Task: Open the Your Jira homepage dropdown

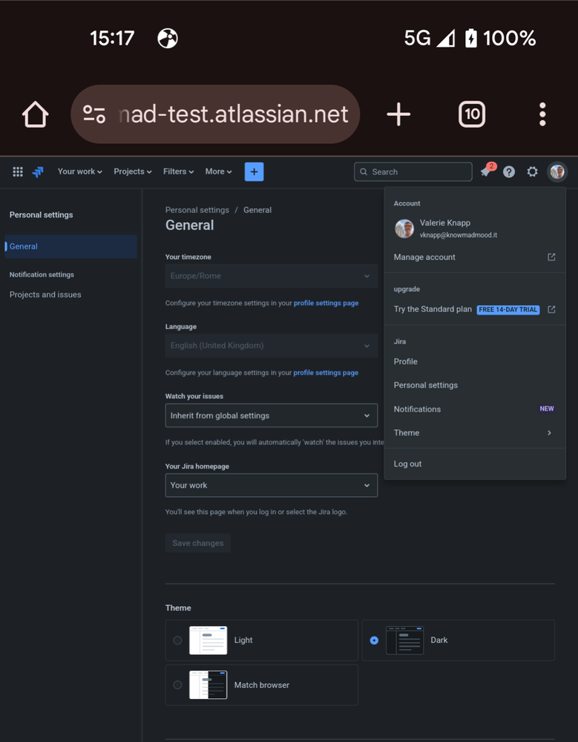Action: pos(272,485)
